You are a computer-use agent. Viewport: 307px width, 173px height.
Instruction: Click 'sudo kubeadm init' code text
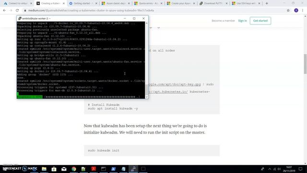pos(104,150)
